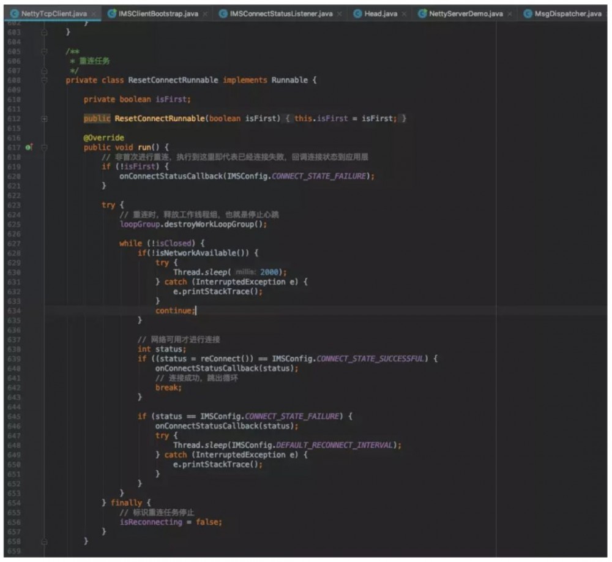Click the fold end marker at line 603
The height and width of the screenshot is (562, 612).
[x=44, y=32]
